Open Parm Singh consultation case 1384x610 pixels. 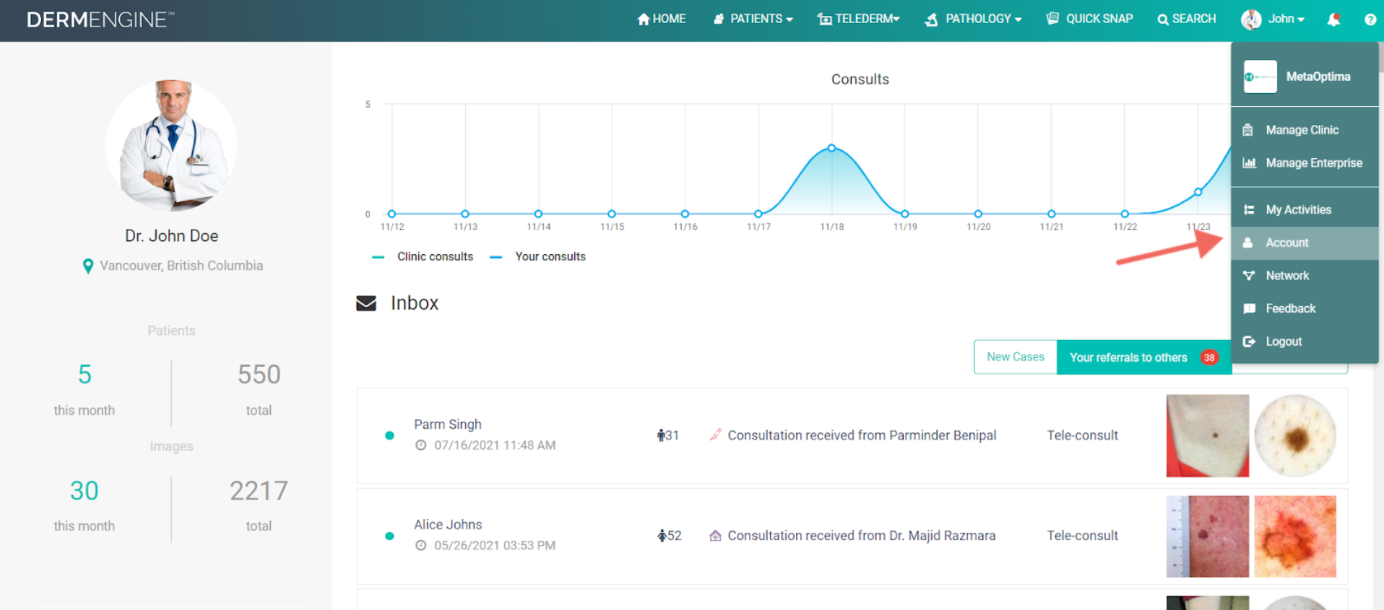pyautogui.click(x=852, y=435)
